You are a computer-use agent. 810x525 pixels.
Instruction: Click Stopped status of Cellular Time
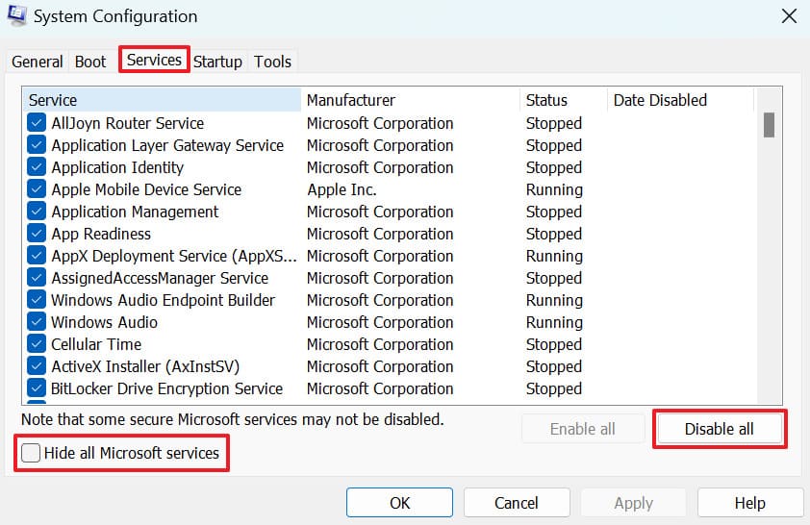tap(554, 344)
